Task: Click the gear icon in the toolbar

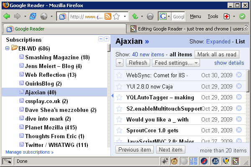Action: (x=150, y=16)
